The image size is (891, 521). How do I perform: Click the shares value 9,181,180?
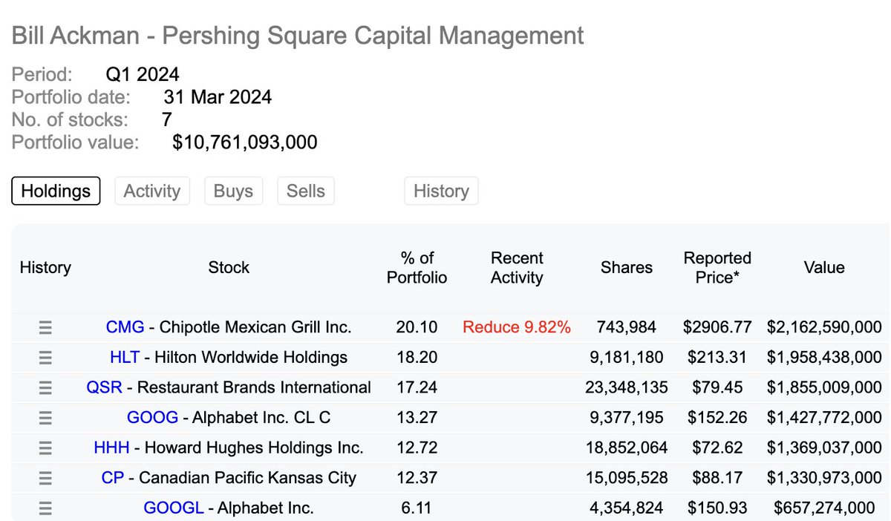click(627, 358)
